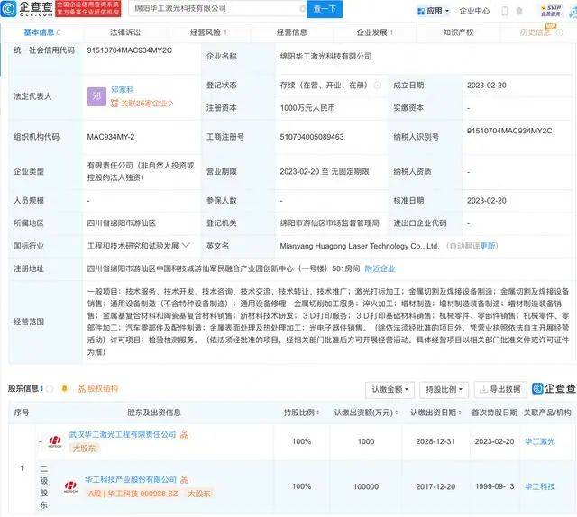Expand the 认缴金额 dropdown filter
Screen dimensions: 577x517
pos(390,389)
